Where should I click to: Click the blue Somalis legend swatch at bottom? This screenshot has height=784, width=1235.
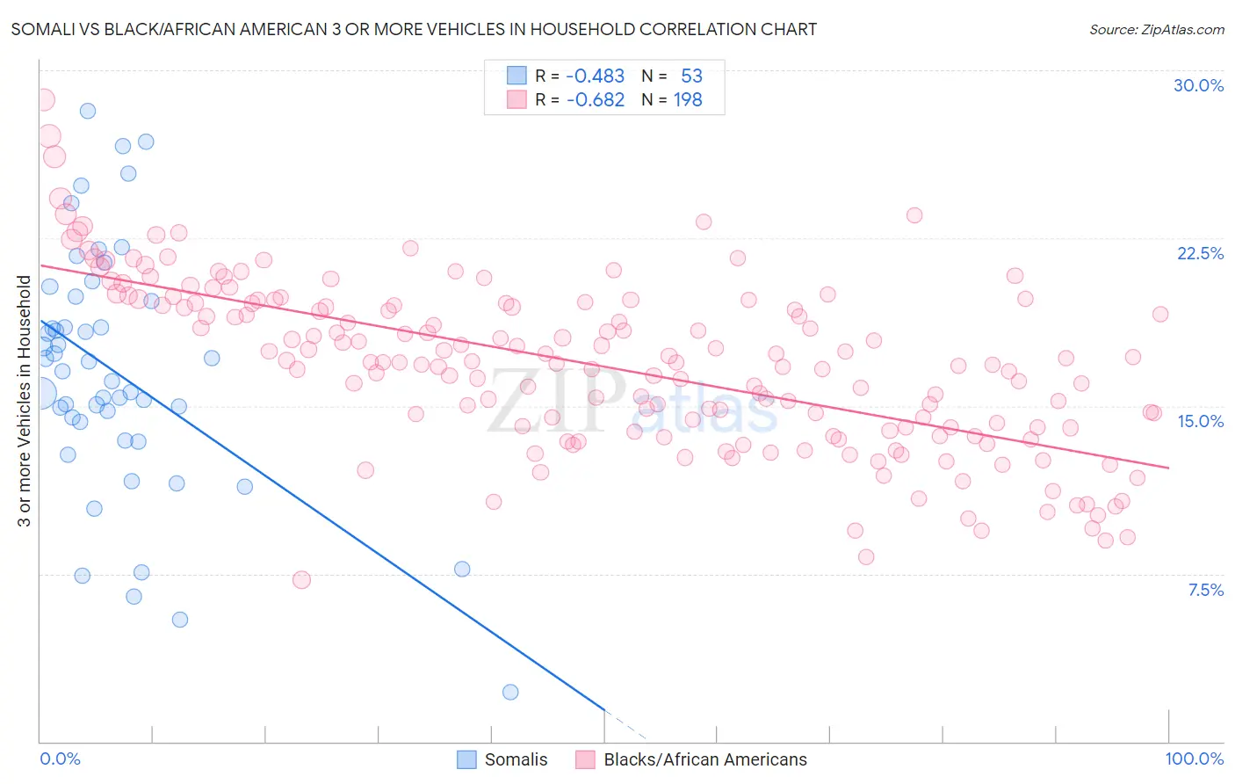pos(466,759)
